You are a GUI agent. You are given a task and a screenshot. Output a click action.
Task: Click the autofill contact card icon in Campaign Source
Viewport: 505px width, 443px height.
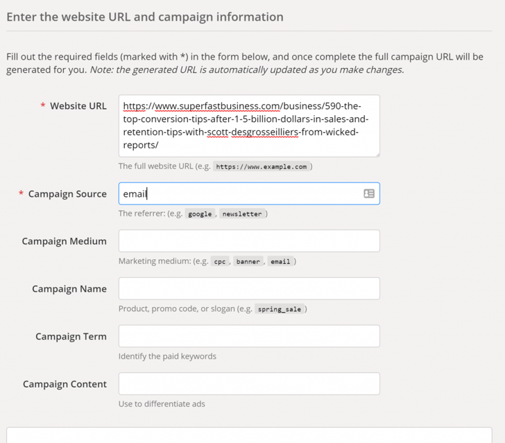[x=369, y=193]
